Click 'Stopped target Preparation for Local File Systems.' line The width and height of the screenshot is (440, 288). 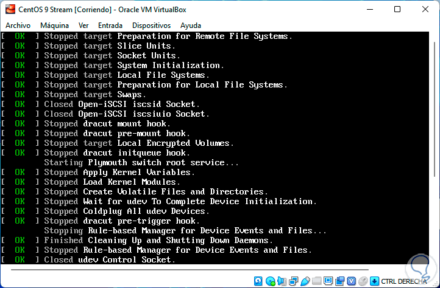coord(166,85)
